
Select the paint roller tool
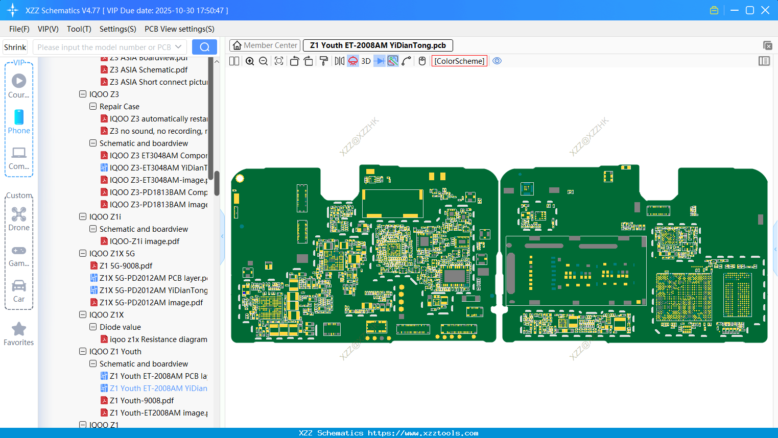click(324, 61)
